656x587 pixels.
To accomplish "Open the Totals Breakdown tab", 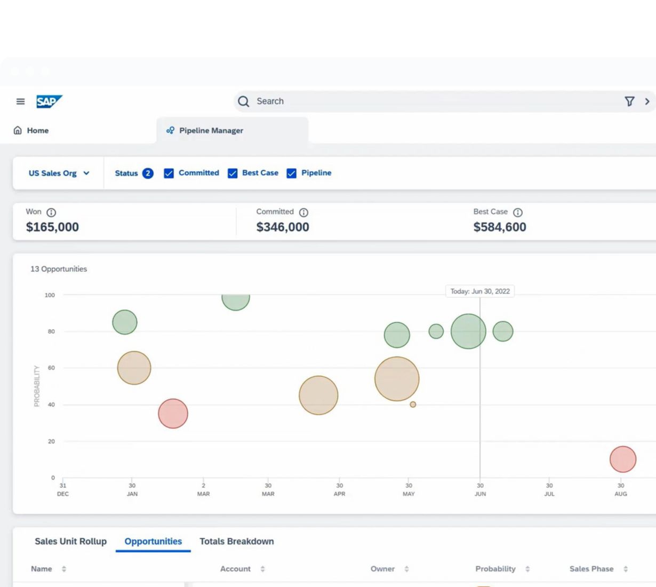I will pos(236,541).
